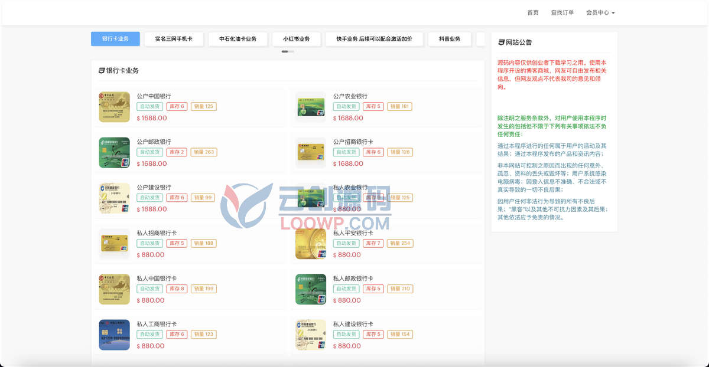Click the icon beside 银行卡业务 section heading

pos(102,71)
